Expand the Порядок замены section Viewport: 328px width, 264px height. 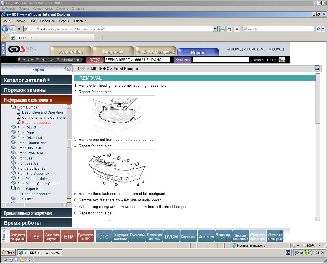click(25, 90)
